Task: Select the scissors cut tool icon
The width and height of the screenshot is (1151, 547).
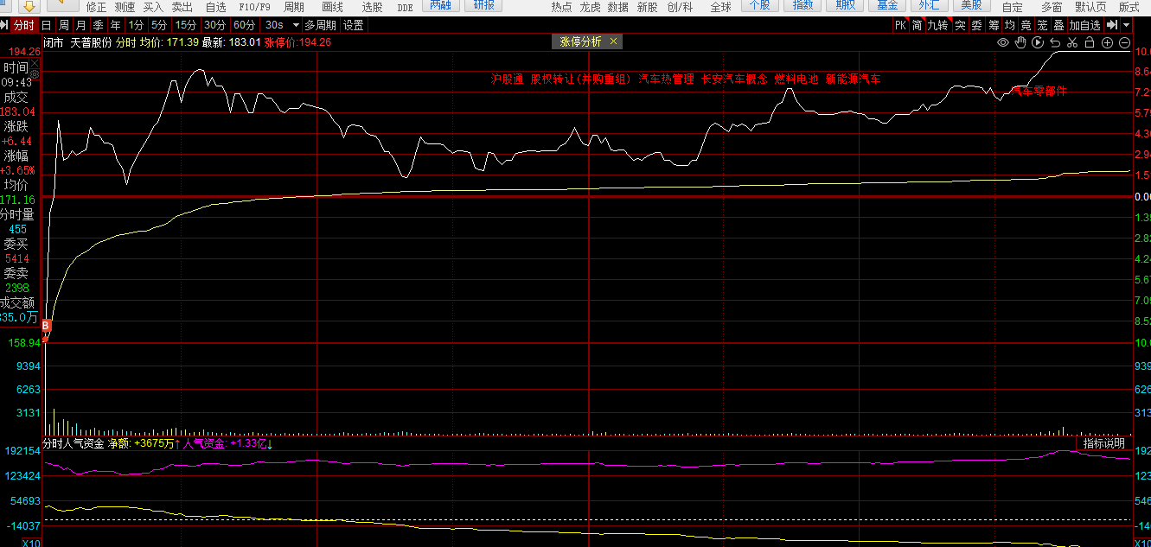Action: [x=1072, y=42]
